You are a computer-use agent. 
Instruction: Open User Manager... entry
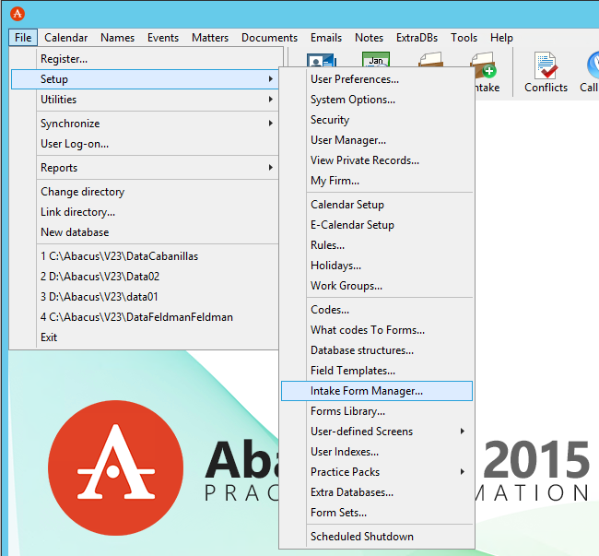(x=377, y=140)
